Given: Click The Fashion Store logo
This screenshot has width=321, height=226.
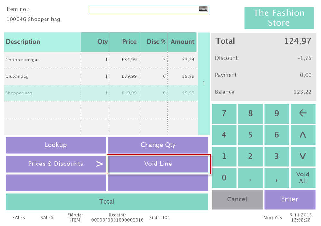Looking at the screenshot, I should click(x=279, y=18).
